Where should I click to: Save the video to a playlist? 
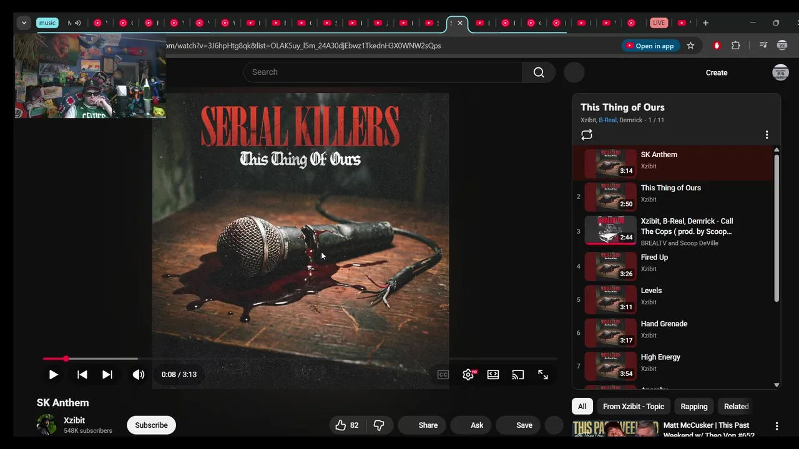[517, 425]
